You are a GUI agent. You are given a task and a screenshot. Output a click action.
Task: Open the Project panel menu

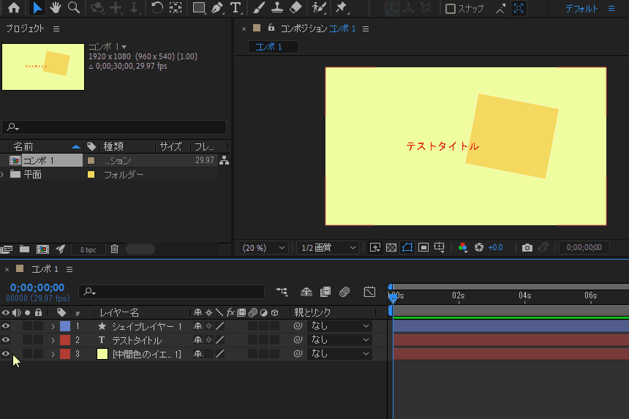coord(56,29)
